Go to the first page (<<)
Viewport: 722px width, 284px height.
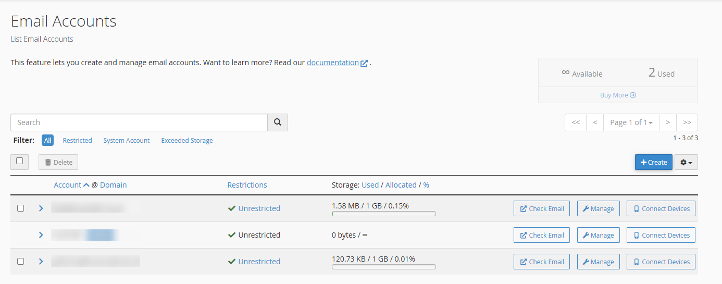[x=576, y=122]
